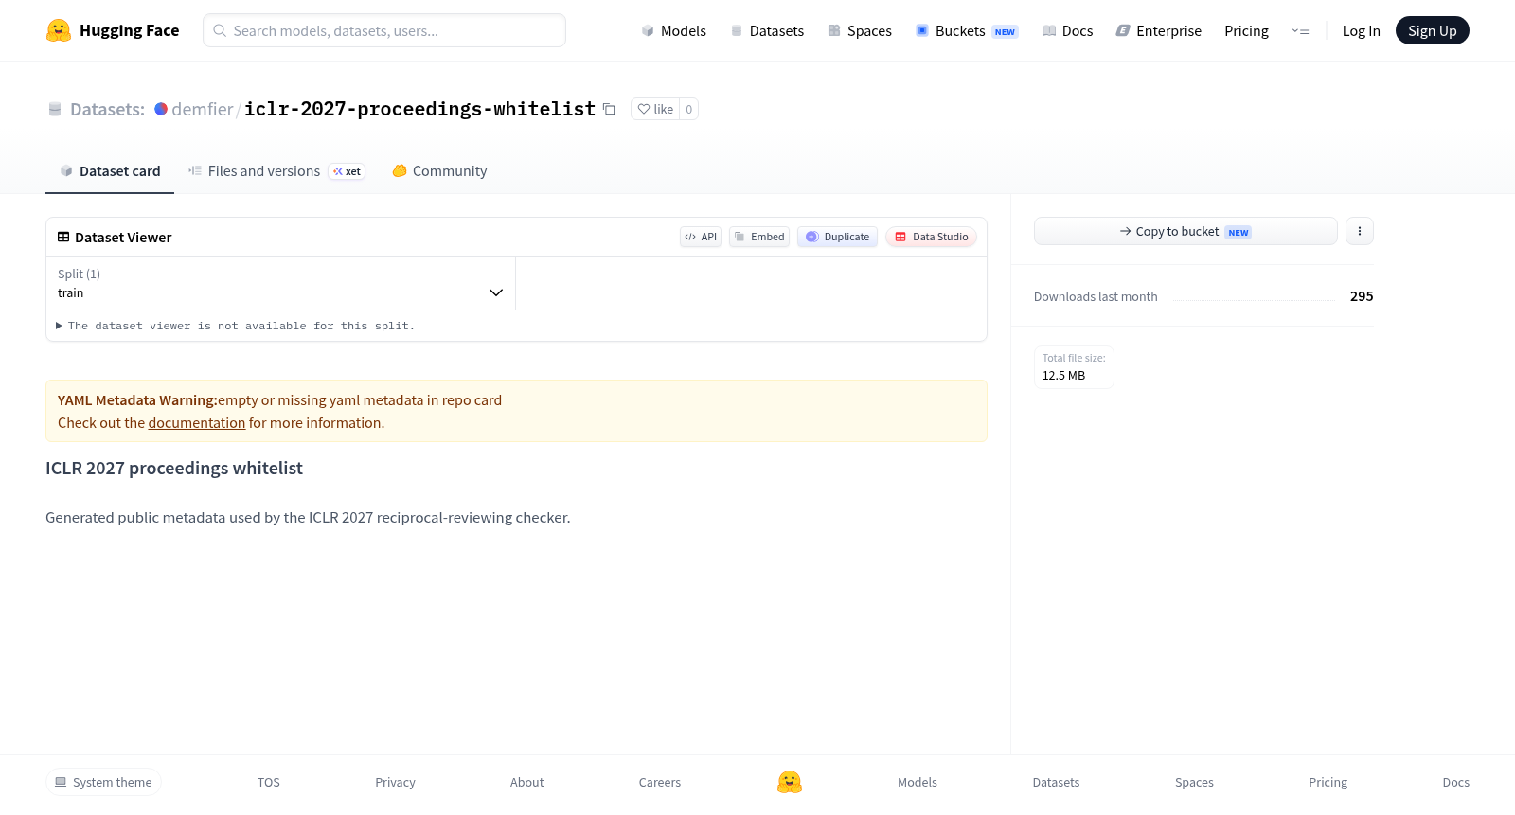Click the downloads count 295
The width and height of the screenshot is (1515, 815).
coord(1362,296)
